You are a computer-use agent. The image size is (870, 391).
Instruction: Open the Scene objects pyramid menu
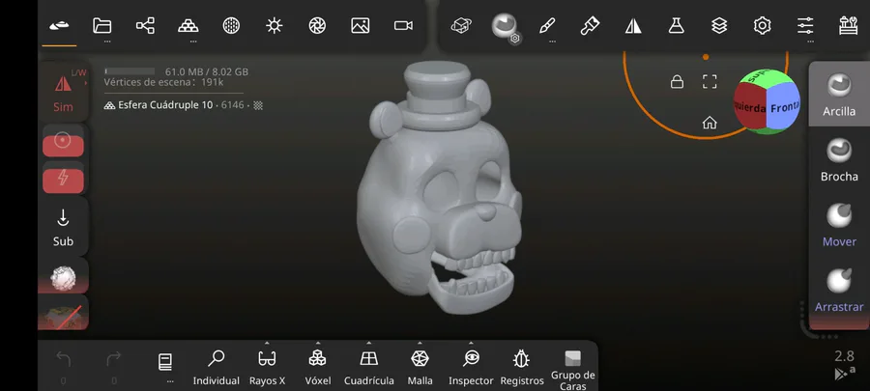click(x=188, y=25)
